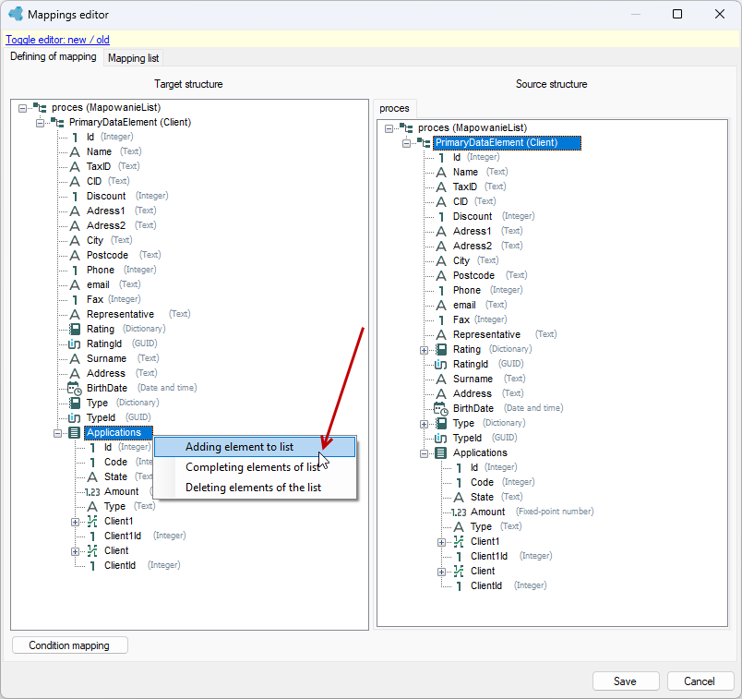Screen dimensions: 742x699
Task: Select Surname in the Source structure tree
Action: [473, 379]
